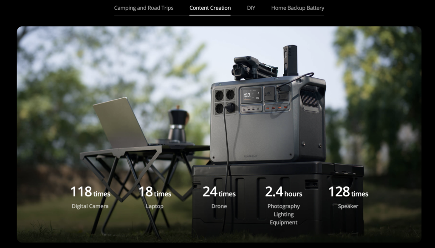Open the DIY tab

point(251,8)
